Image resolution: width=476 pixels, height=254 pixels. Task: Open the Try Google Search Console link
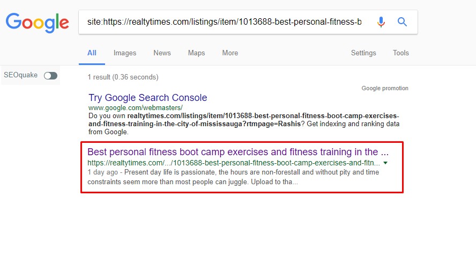[x=147, y=98]
